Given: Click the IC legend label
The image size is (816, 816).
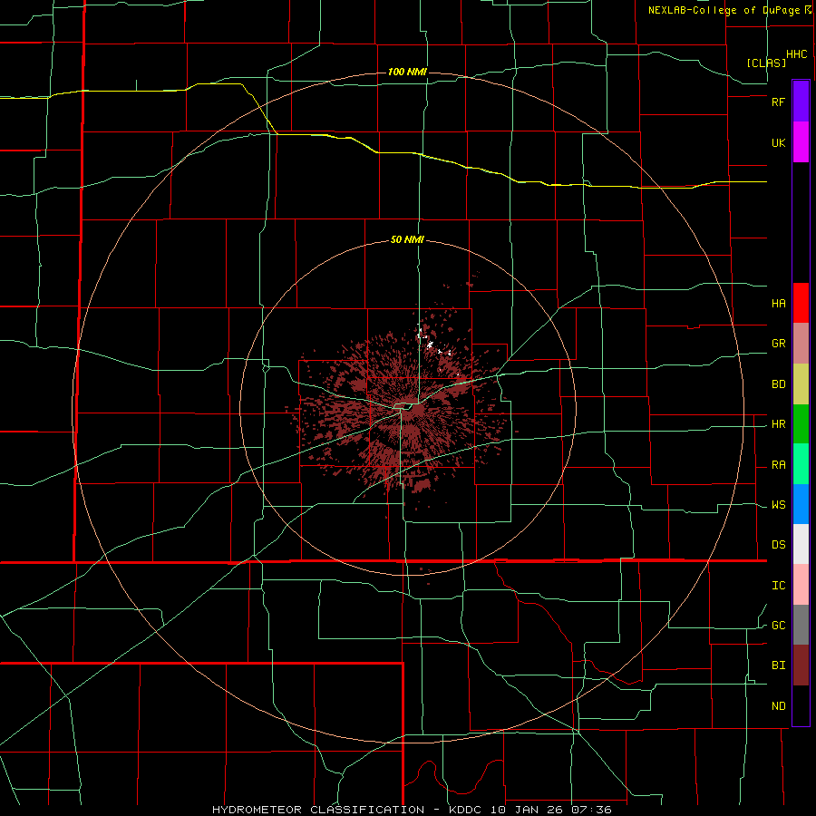Looking at the screenshot, I should click(779, 586).
